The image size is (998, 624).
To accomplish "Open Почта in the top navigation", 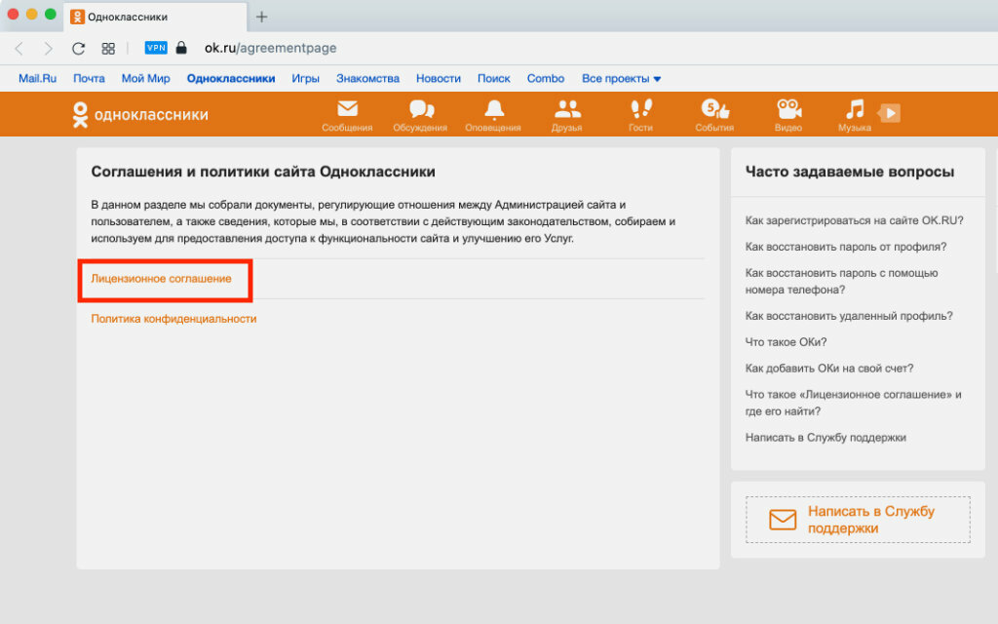I will 89,78.
